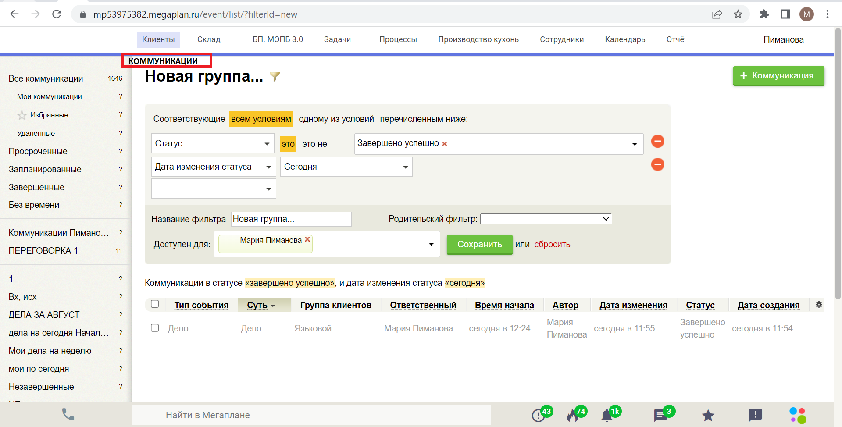Remove the Завершено успешно tag
This screenshot has height=427, width=842.
coord(444,144)
